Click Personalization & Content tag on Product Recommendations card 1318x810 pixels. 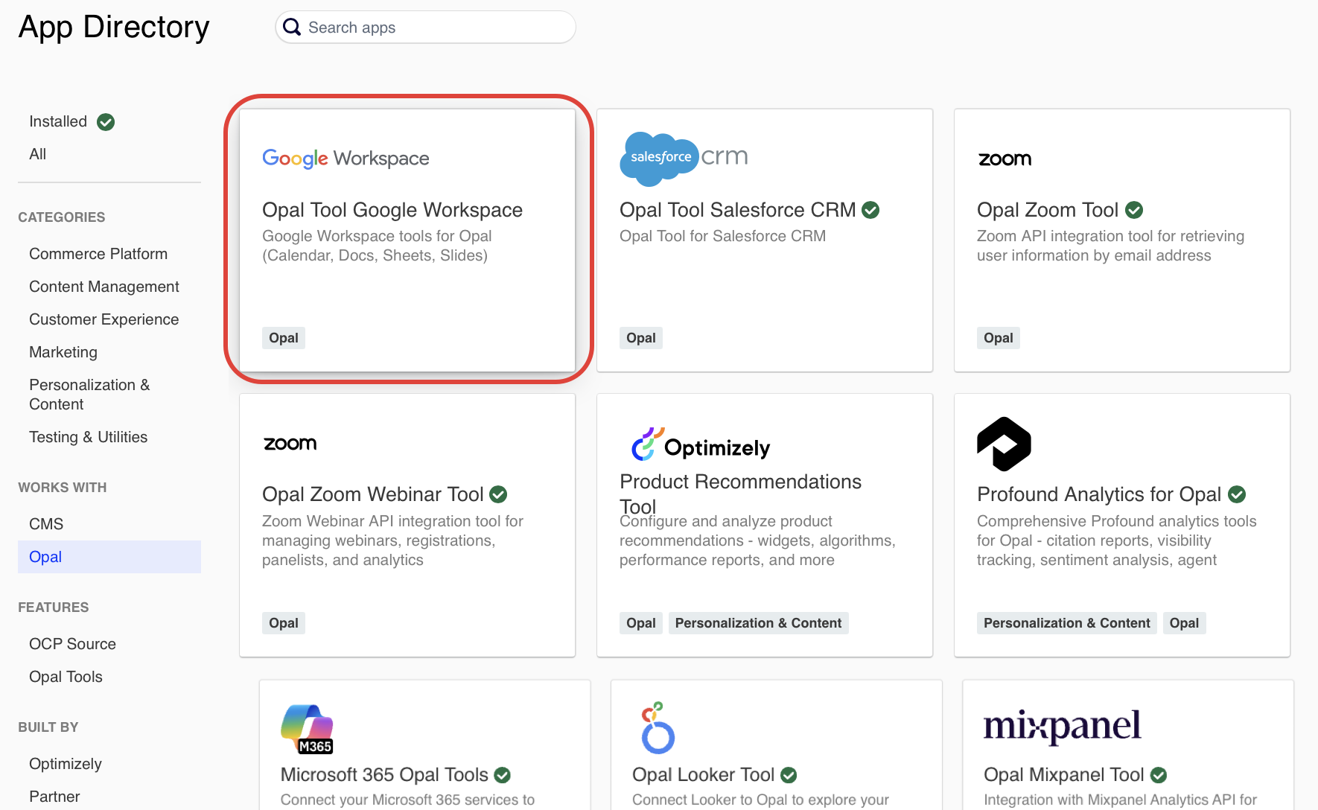758,623
